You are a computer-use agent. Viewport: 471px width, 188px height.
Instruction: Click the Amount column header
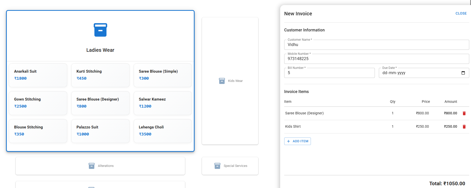[451, 102]
